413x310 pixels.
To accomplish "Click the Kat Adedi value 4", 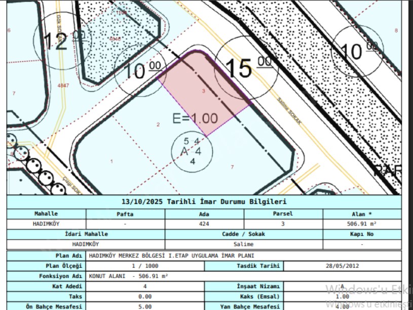I will (x=145, y=286).
